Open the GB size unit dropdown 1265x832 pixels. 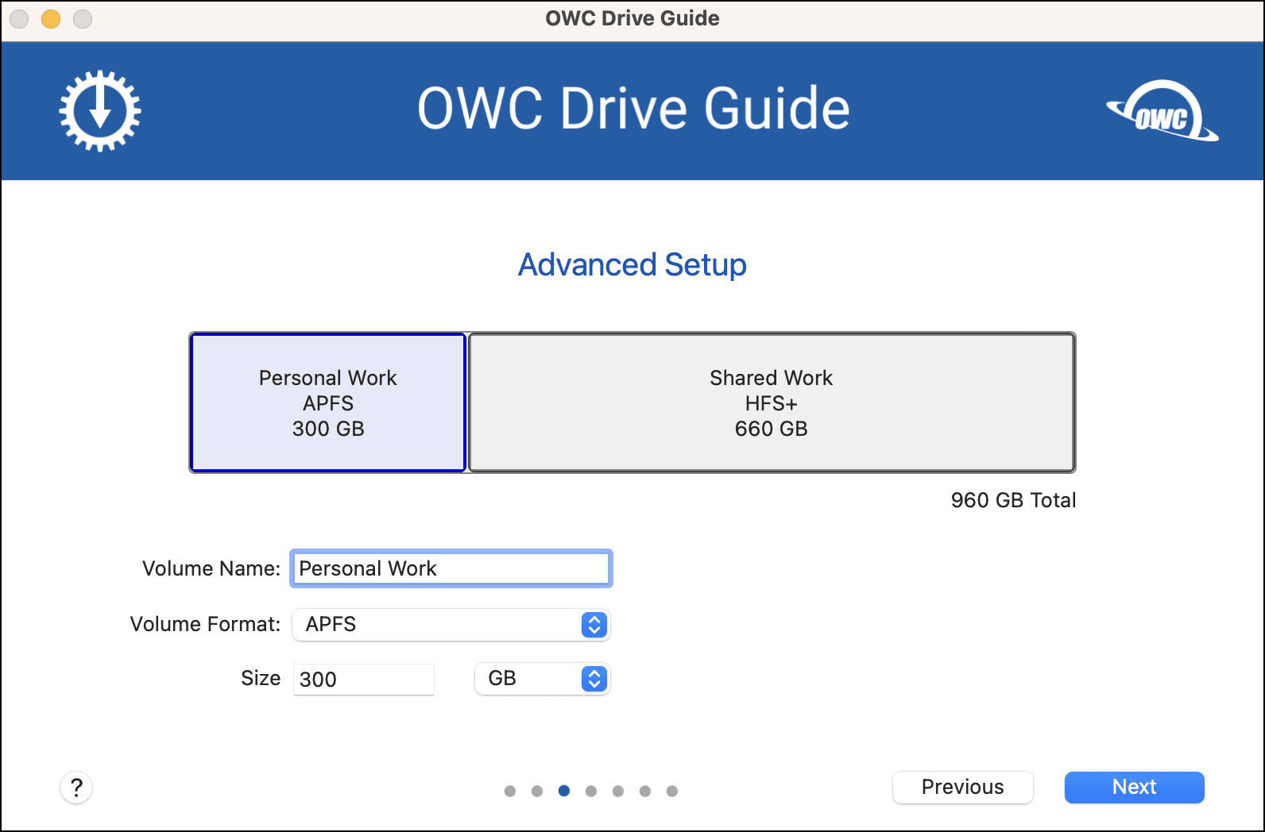542,679
